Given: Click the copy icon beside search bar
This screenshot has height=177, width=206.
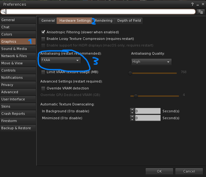Looking at the screenshot, I should (x=201, y=12).
